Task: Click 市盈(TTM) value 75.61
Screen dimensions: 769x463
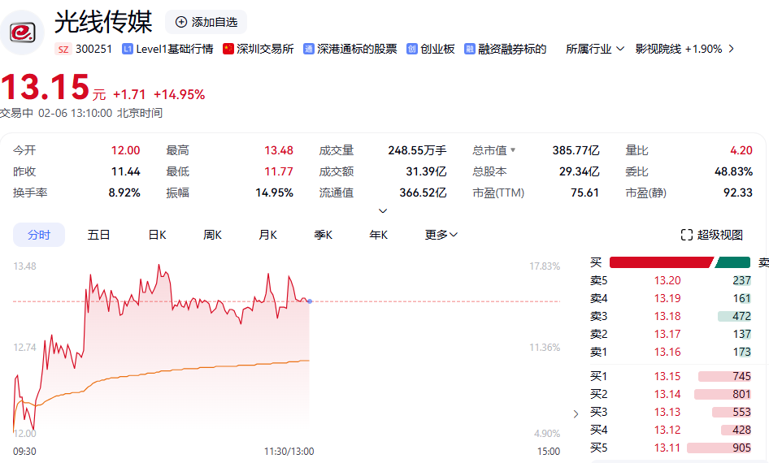Action: click(584, 193)
